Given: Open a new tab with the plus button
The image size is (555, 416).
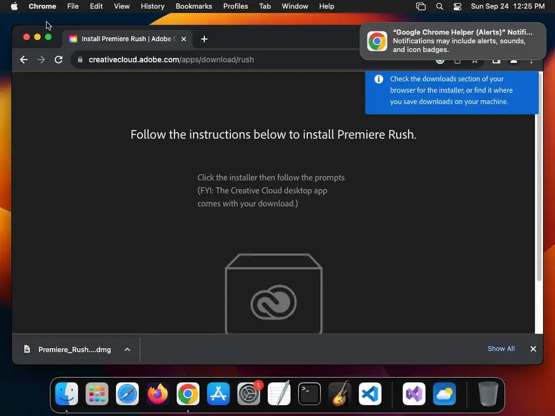Looking at the screenshot, I should click(x=204, y=39).
